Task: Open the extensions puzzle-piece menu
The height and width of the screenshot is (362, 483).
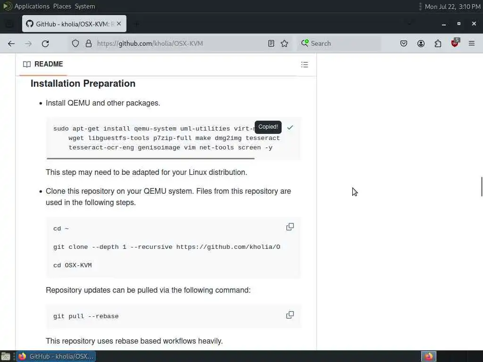Action: [438, 43]
